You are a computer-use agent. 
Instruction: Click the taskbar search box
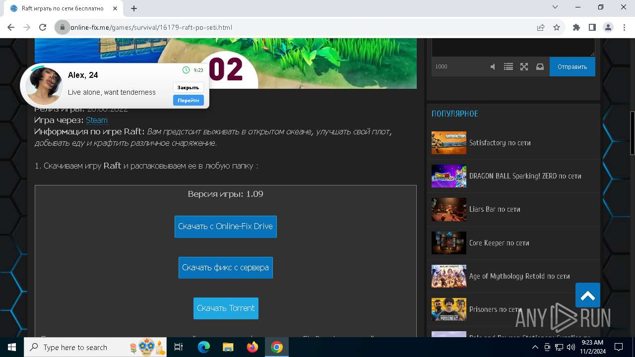pos(96,347)
